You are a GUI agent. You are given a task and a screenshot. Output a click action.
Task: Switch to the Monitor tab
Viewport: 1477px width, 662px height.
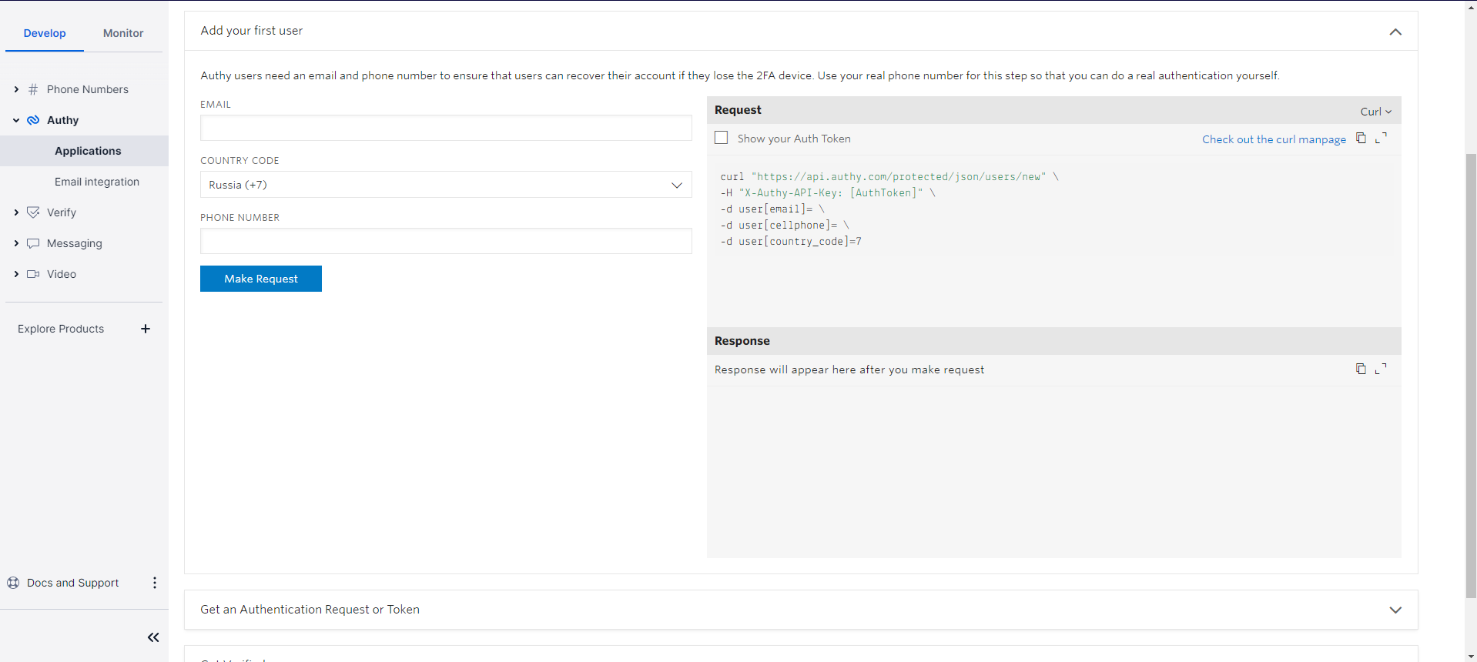point(123,33)
